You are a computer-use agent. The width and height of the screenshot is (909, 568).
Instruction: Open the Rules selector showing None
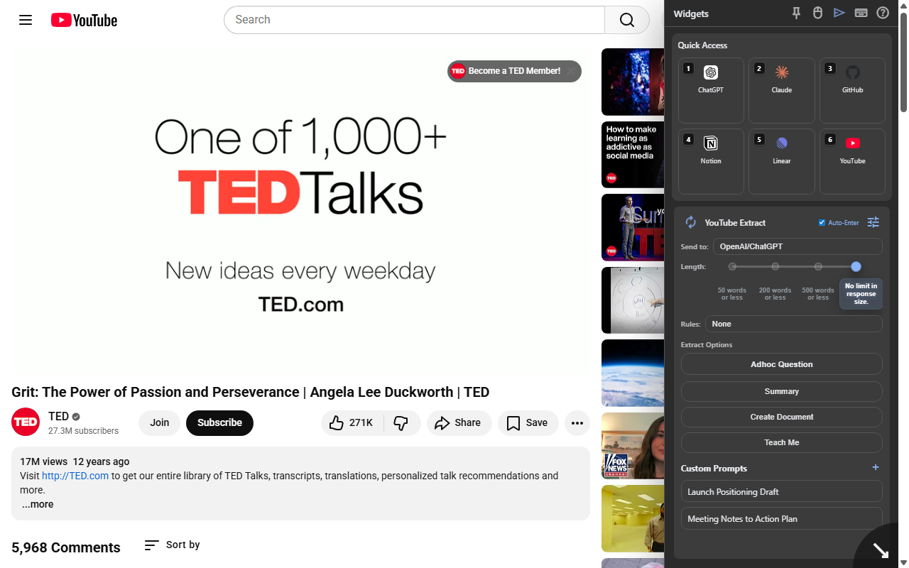coord(793,324)
